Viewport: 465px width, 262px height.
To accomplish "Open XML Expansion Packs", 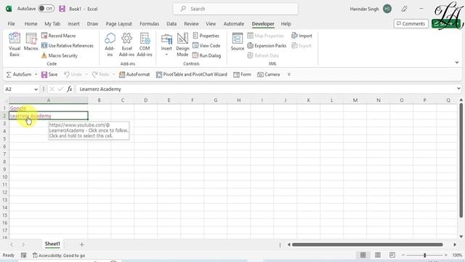I will pyautogui.click(x=267, y=45).
